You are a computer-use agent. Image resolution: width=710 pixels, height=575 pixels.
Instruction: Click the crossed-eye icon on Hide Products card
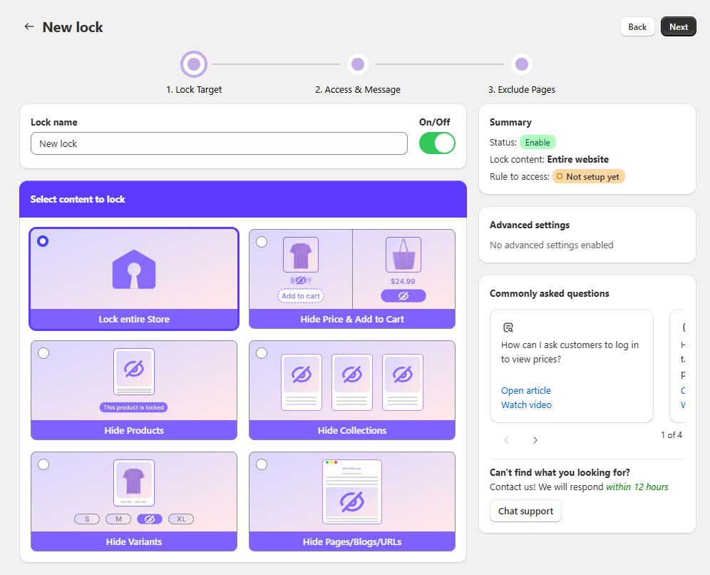133,371
